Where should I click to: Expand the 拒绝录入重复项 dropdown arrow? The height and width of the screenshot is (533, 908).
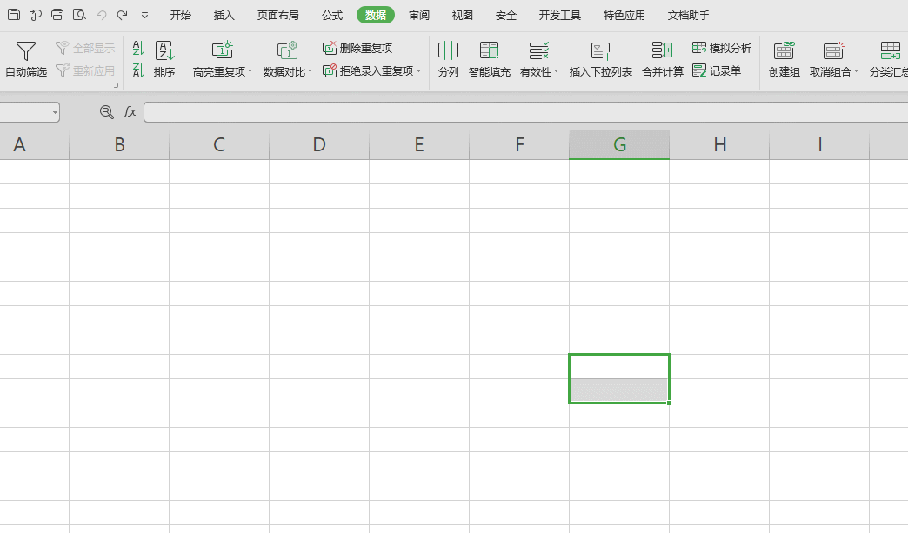click(x=418, y=70)
